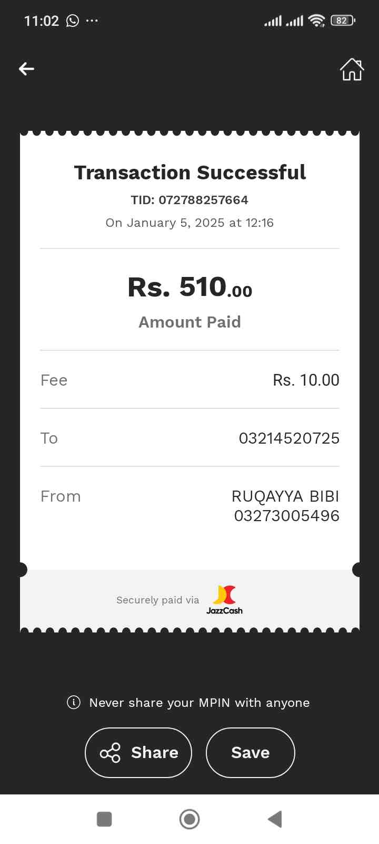Tap the Share button label
Image resolution: width=379 pixels, height=844 pixels.
click(x=155, y=753)
